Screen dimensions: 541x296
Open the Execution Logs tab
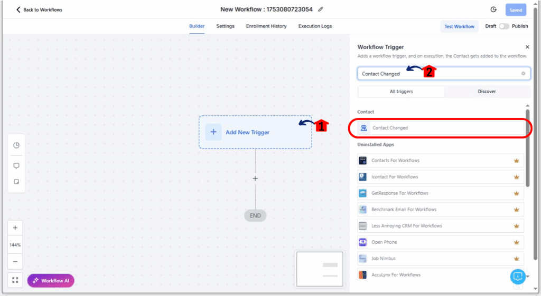(x=315, y=26)
